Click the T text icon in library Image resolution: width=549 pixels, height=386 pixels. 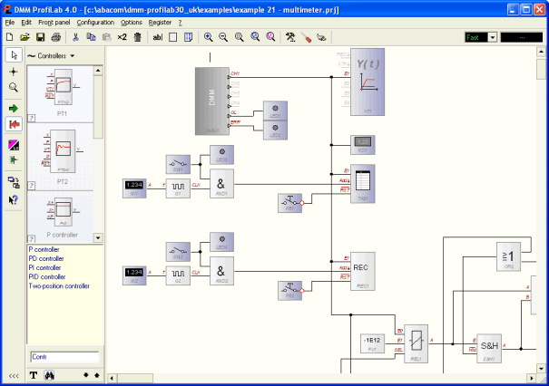[34, 375]
